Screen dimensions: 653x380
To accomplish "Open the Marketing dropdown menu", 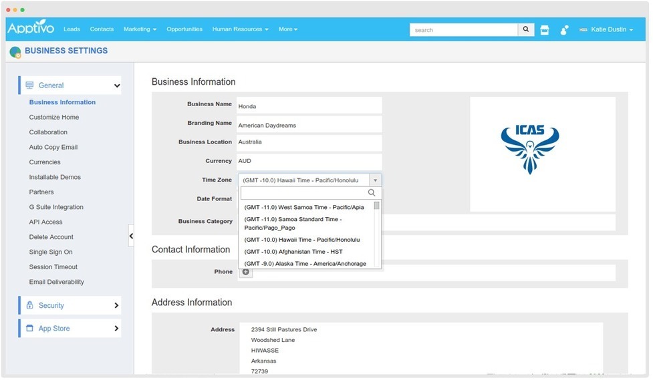I will point(140,29).
